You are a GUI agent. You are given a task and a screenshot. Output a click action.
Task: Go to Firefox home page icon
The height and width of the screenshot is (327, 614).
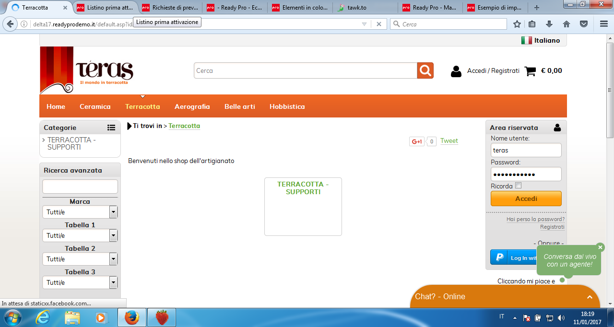click(567, 24)
